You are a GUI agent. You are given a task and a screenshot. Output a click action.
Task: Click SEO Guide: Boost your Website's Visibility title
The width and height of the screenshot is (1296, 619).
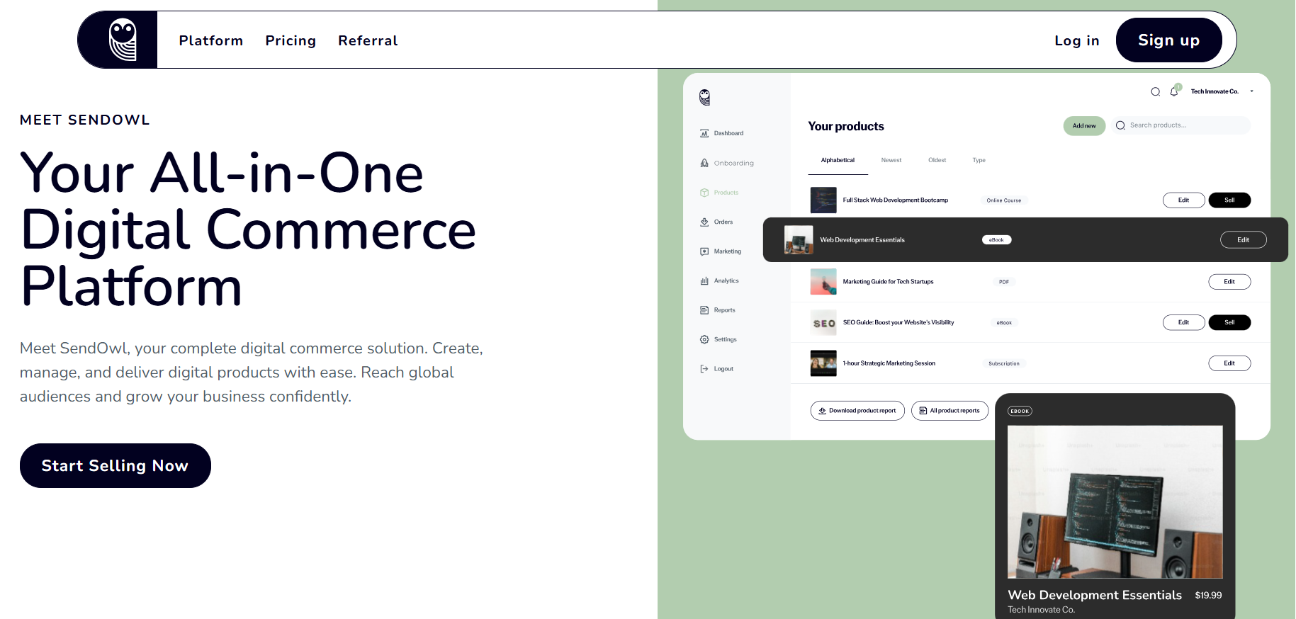pyautogui.click(x=898, y=322)
